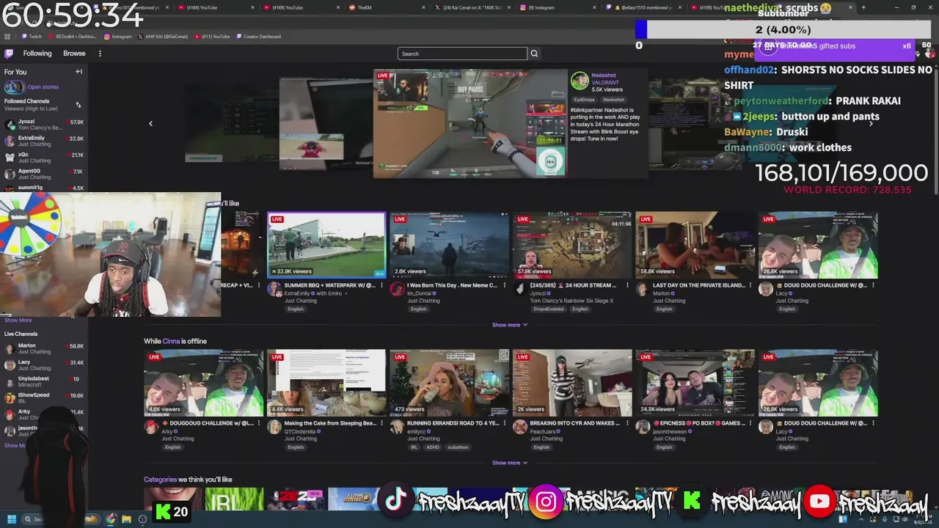Click the EyeDrops tag on featured stream
The image size is (939, 528).
pyautogui.click(x=584, y=100)
